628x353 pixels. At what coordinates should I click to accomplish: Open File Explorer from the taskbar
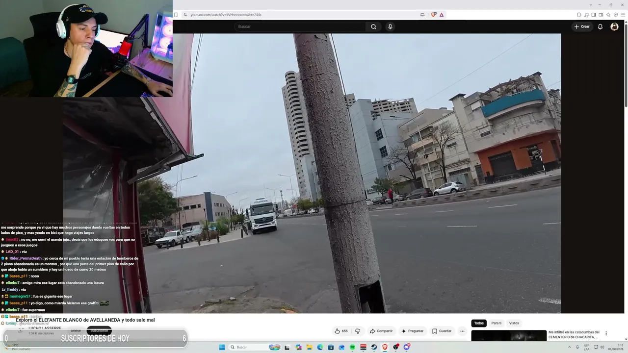(x=310, y=347)
